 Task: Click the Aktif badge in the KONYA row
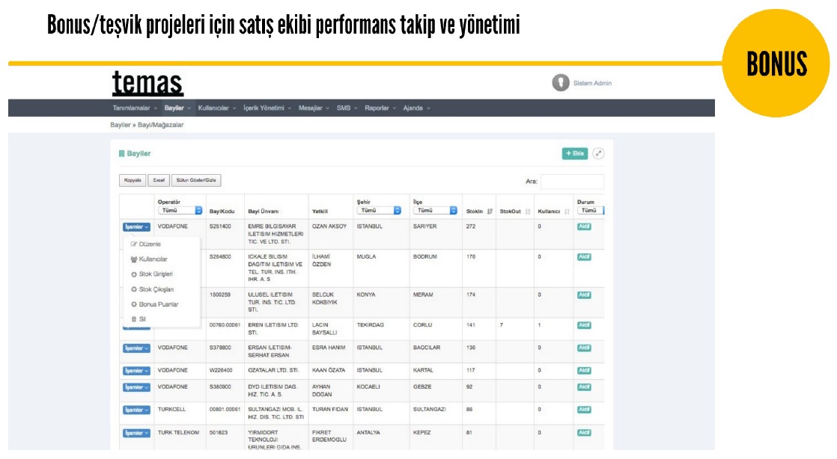[x=584, y=295]
